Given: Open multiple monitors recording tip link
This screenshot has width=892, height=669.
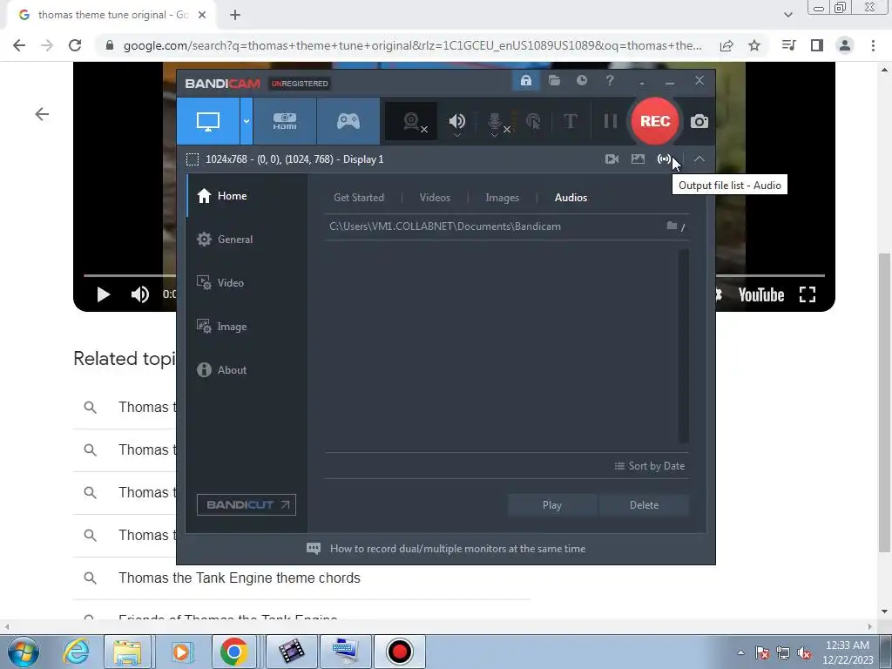Looking at the screenshot, I should click(x=457, y=549).
